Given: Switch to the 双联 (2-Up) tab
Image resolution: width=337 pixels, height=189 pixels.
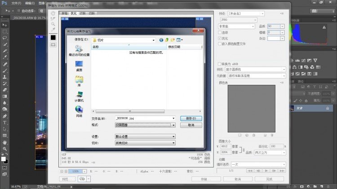Looking at the screenshot, I should [83, 14].
